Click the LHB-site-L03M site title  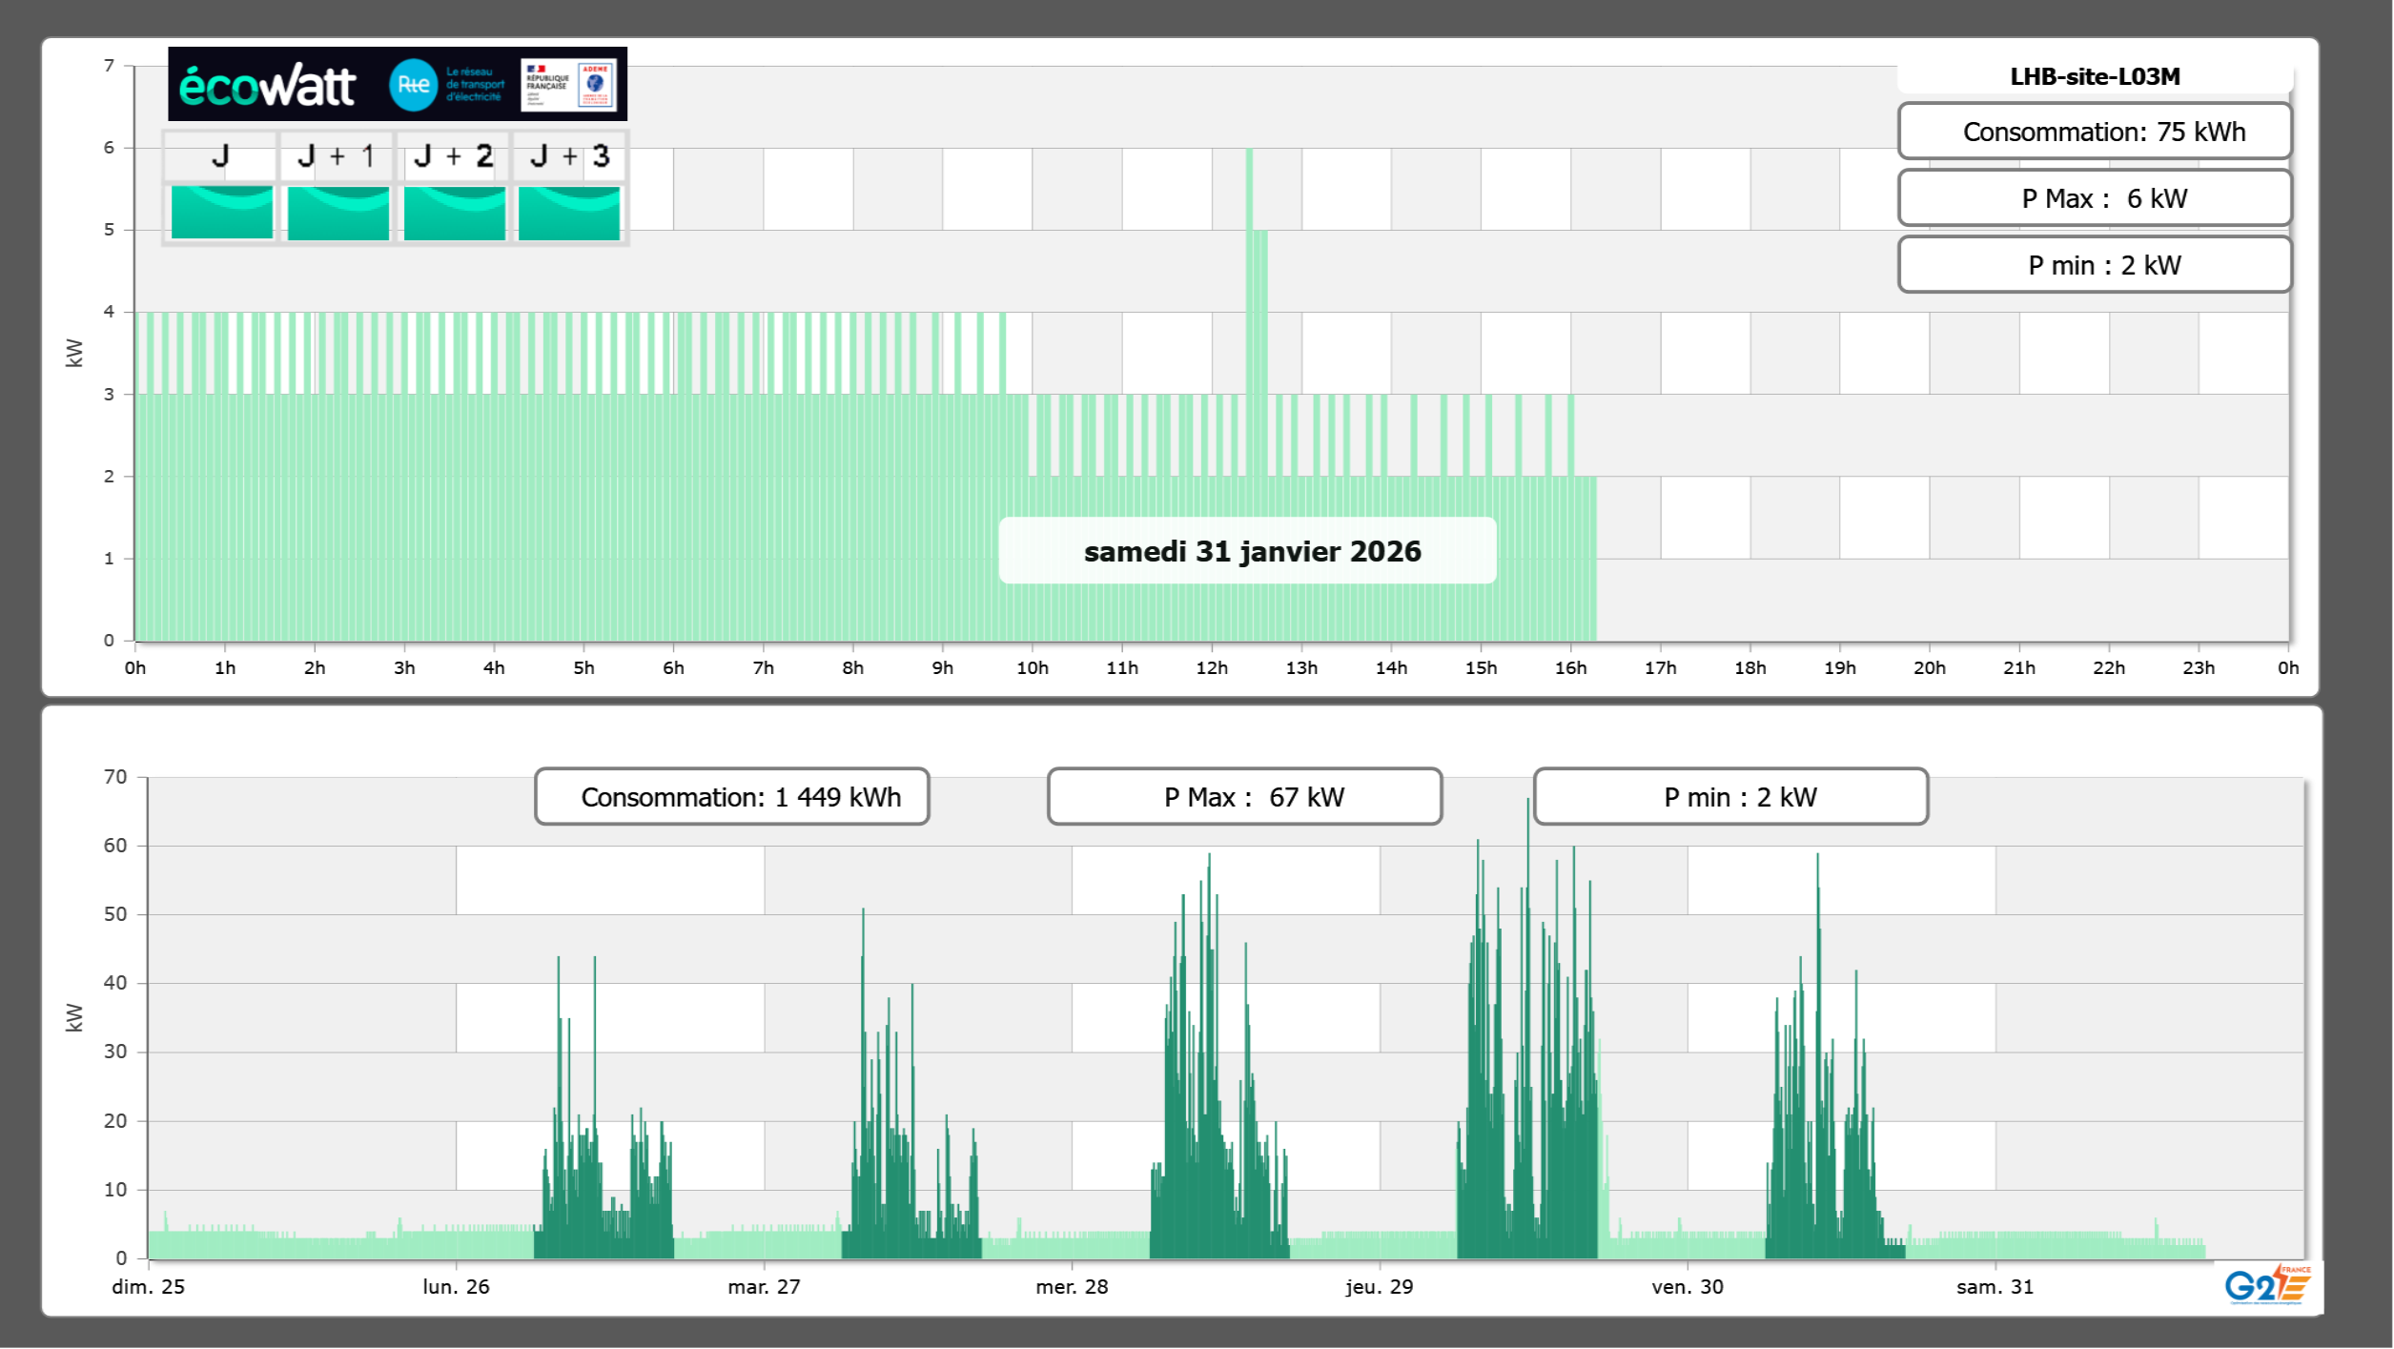pyautogui.click(x=2095, y=76)
